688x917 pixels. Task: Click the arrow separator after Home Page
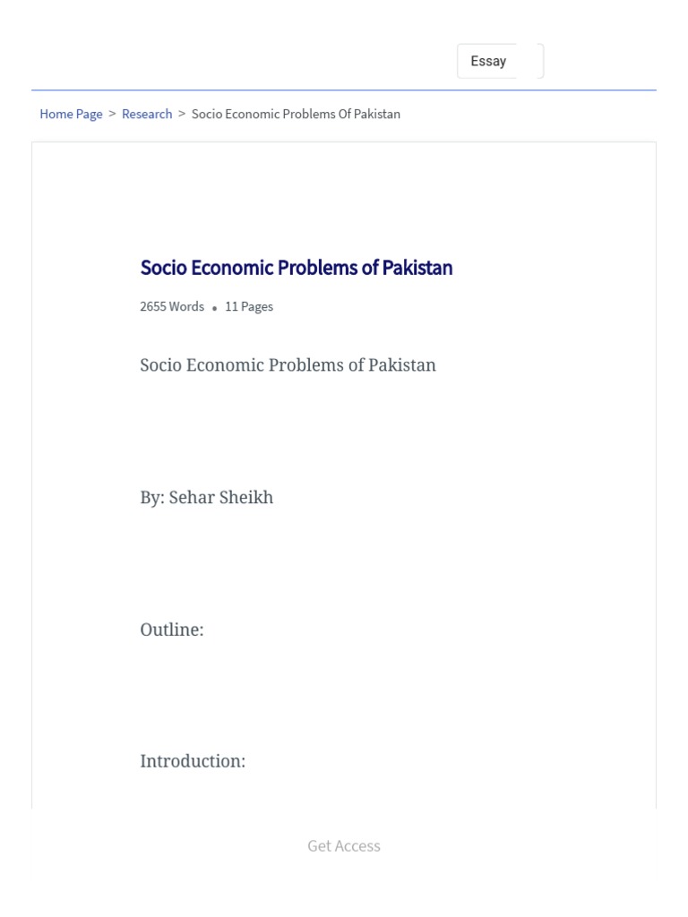[112, 114]
